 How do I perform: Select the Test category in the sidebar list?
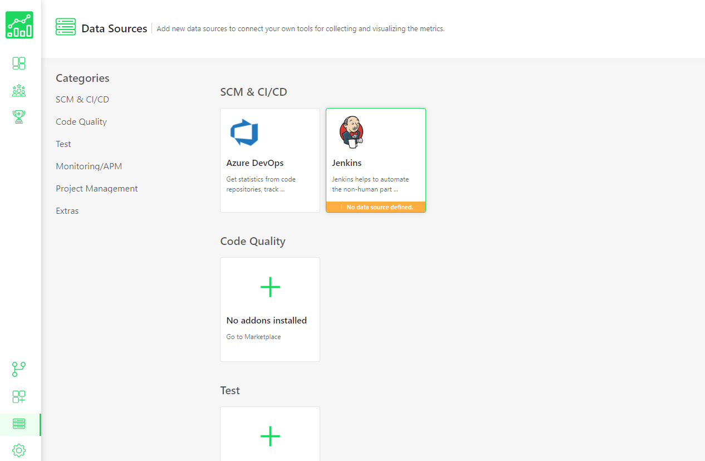tap(63, 144)
